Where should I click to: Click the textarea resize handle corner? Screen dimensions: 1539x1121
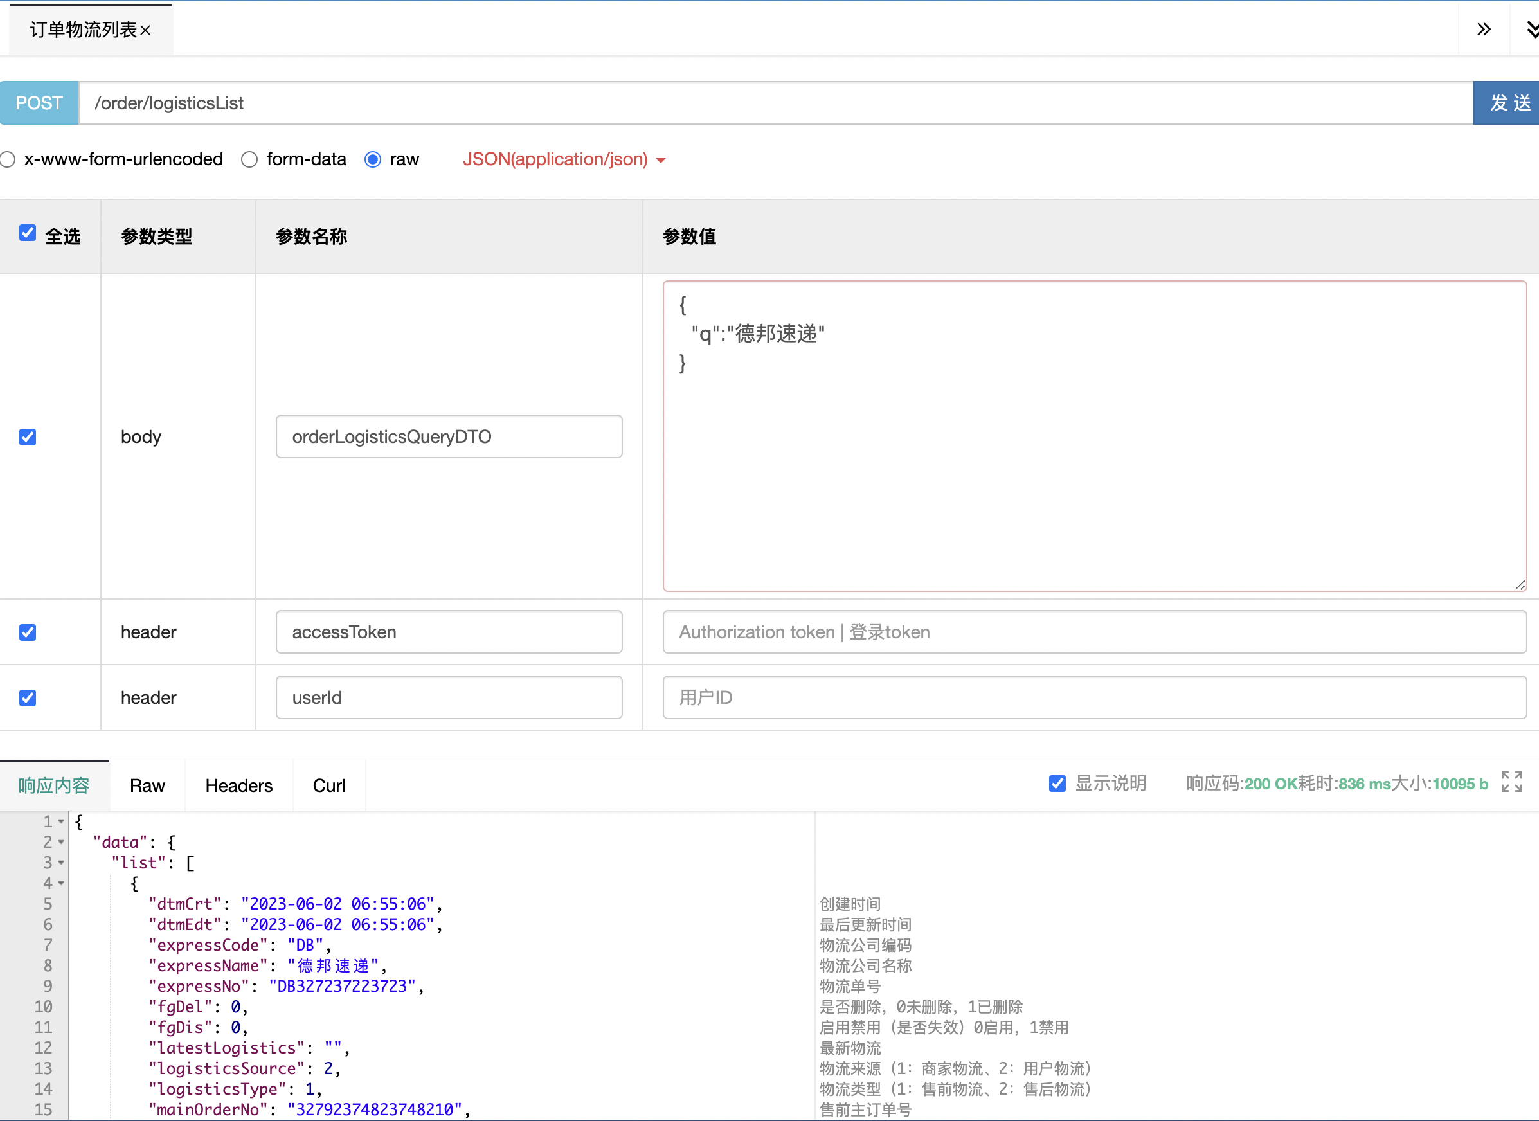pos(1520,585)
